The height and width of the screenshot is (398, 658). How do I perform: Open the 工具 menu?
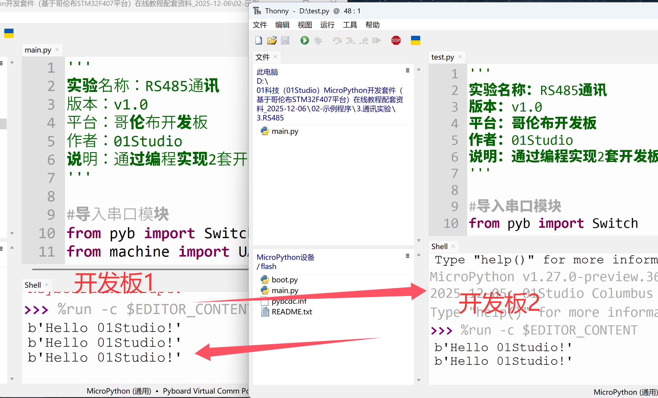pyautogui.click(x=350, y=25)
